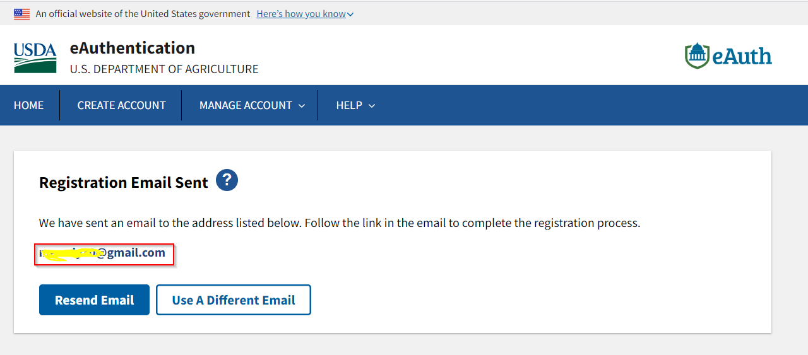Click the eAuthentication site title

coord(133,48)
